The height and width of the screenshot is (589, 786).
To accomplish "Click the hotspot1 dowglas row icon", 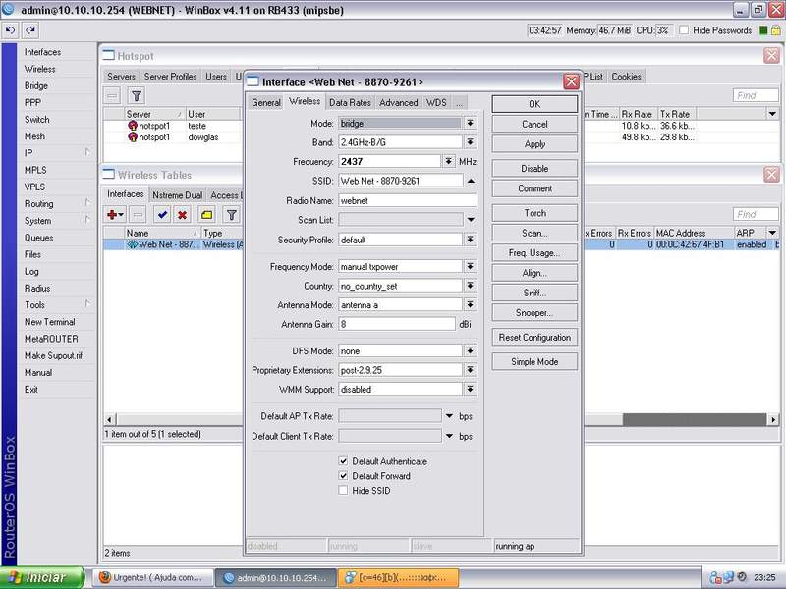I will [x=133, y=136].
